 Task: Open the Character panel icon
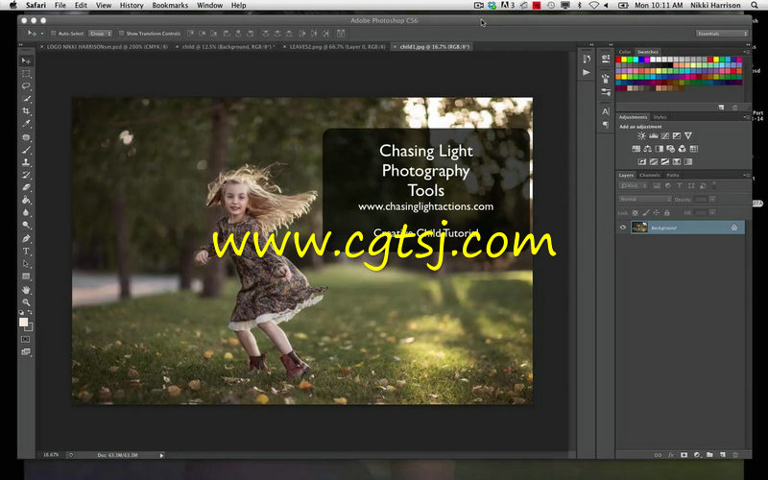[606, 111]
